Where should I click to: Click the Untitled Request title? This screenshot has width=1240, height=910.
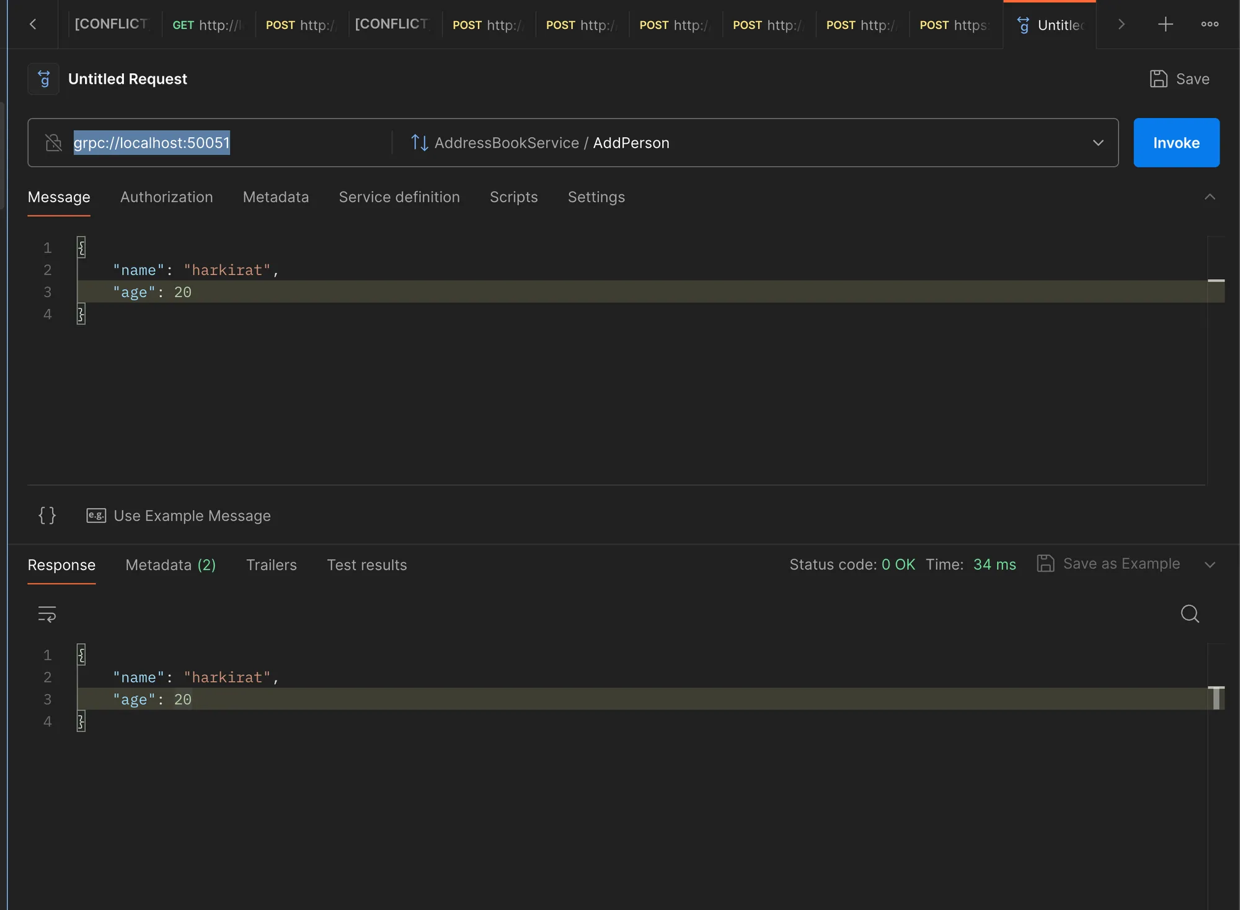click(x=127, y=79)
